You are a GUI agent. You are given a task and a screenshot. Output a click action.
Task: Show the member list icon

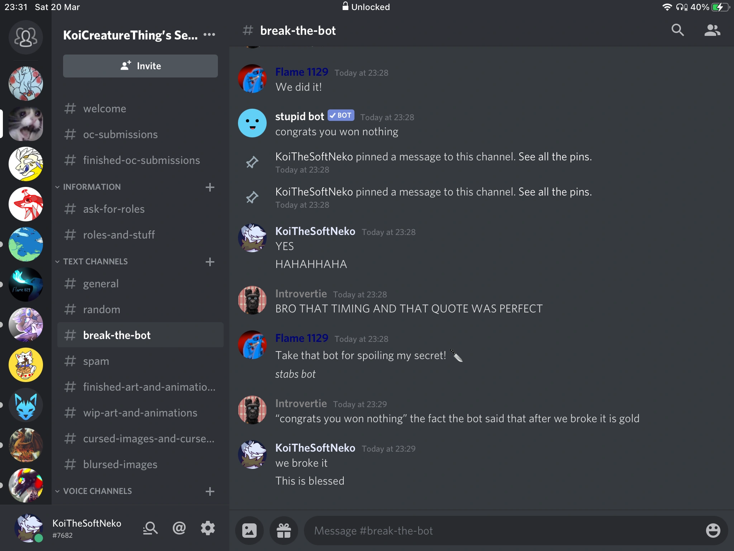pyautogui.click(x=712, y=30)
